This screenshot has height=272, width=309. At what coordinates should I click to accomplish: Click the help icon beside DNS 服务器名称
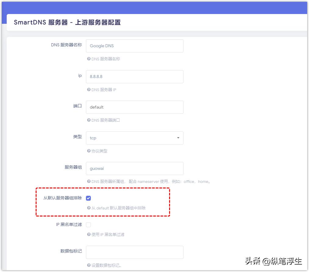(x=89, y=59)
